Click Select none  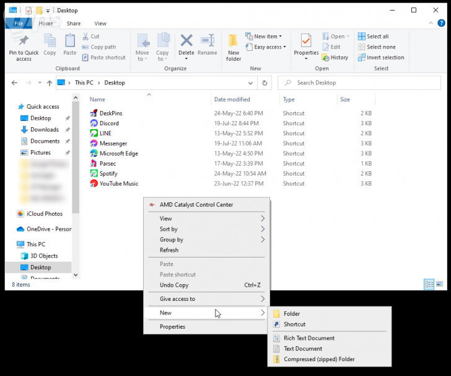click(x=377, y=47)
